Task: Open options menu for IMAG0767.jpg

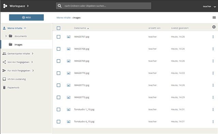Action: click(x=213, y=37)
